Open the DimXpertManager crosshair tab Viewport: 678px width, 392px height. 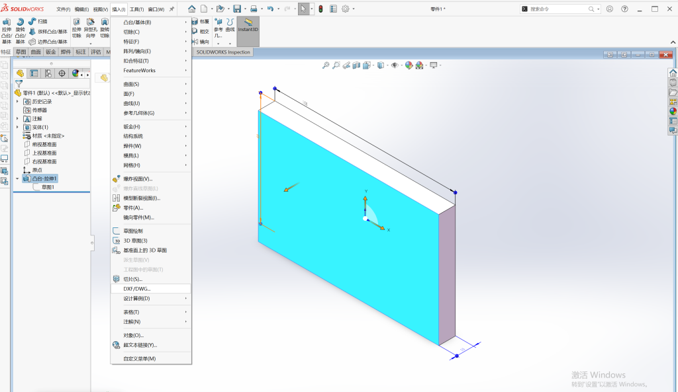[x=62, y=73]
